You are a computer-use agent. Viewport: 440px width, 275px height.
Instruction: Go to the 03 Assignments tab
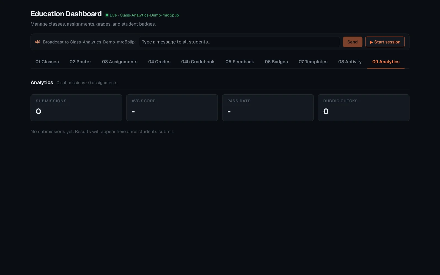[120, 62]
